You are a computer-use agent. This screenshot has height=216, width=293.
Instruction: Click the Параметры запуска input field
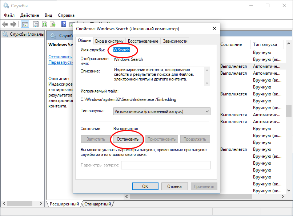165,165
